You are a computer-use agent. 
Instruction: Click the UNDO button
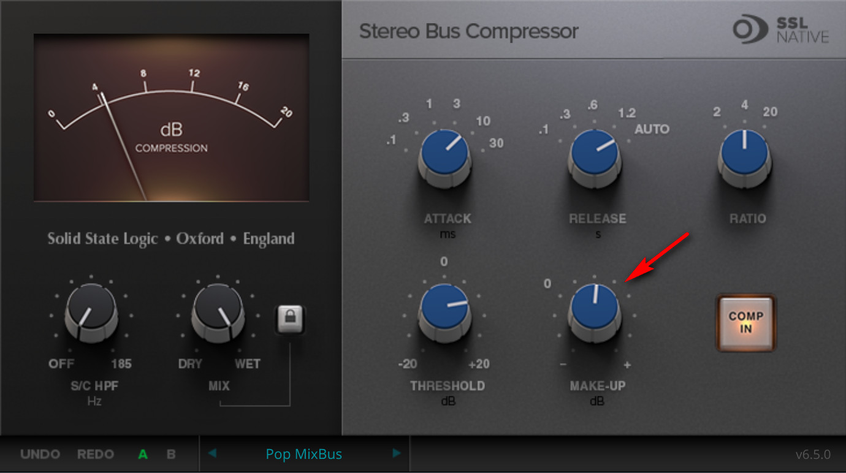click(x=40, y=455)
